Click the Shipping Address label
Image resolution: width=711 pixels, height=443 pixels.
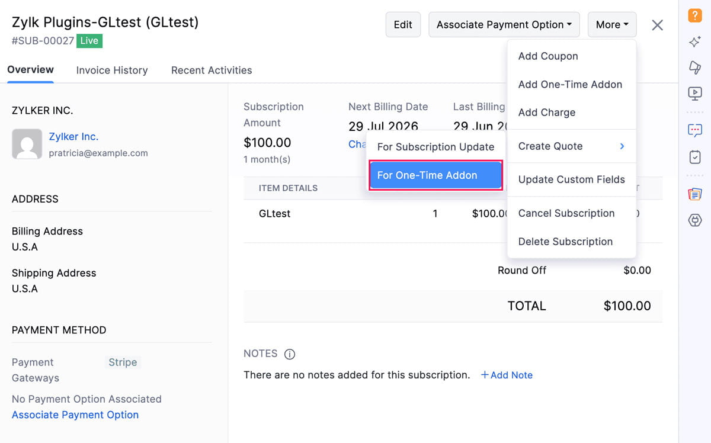click(x=54, y=273)
